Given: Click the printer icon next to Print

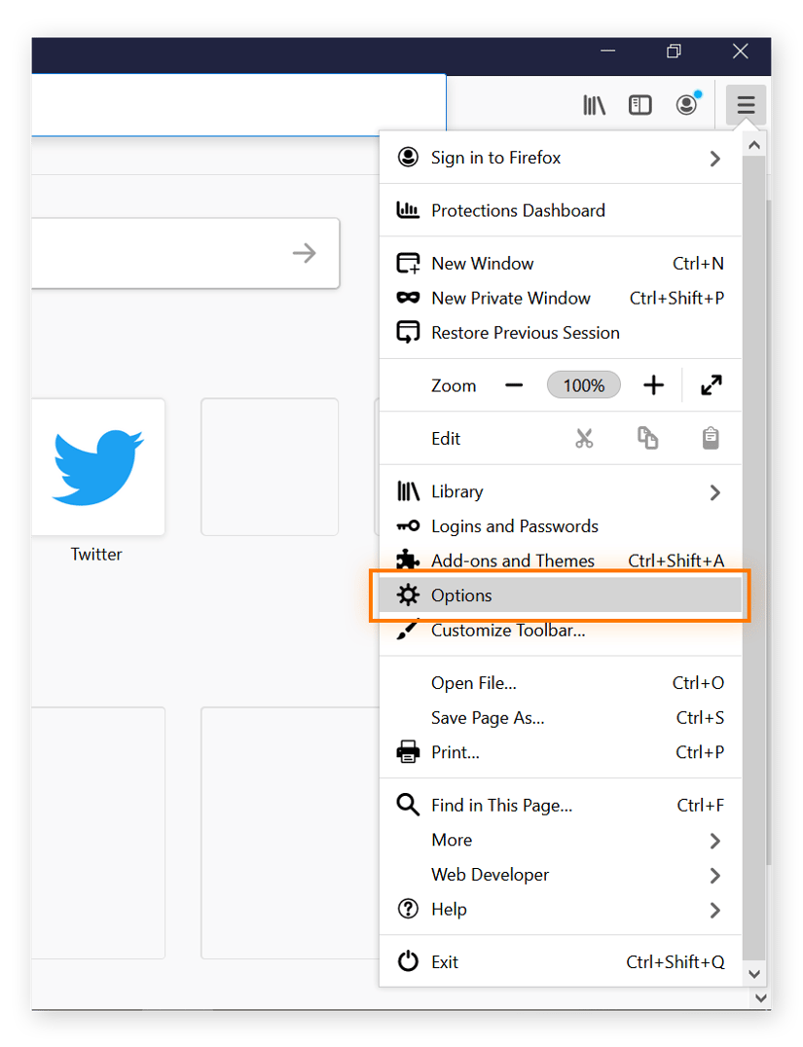Looking at the screenshot, I should coord(408,751).
